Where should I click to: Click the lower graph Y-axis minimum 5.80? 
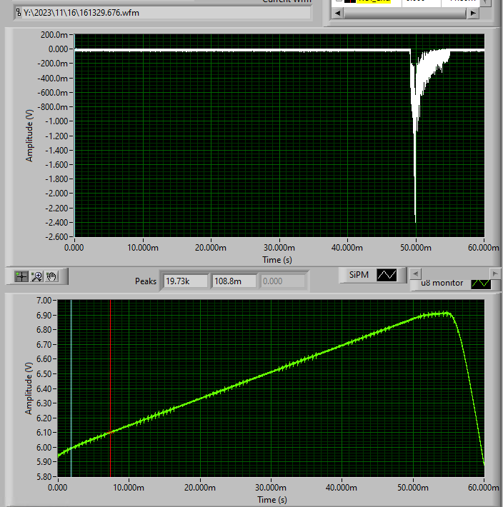click(44, 476)
